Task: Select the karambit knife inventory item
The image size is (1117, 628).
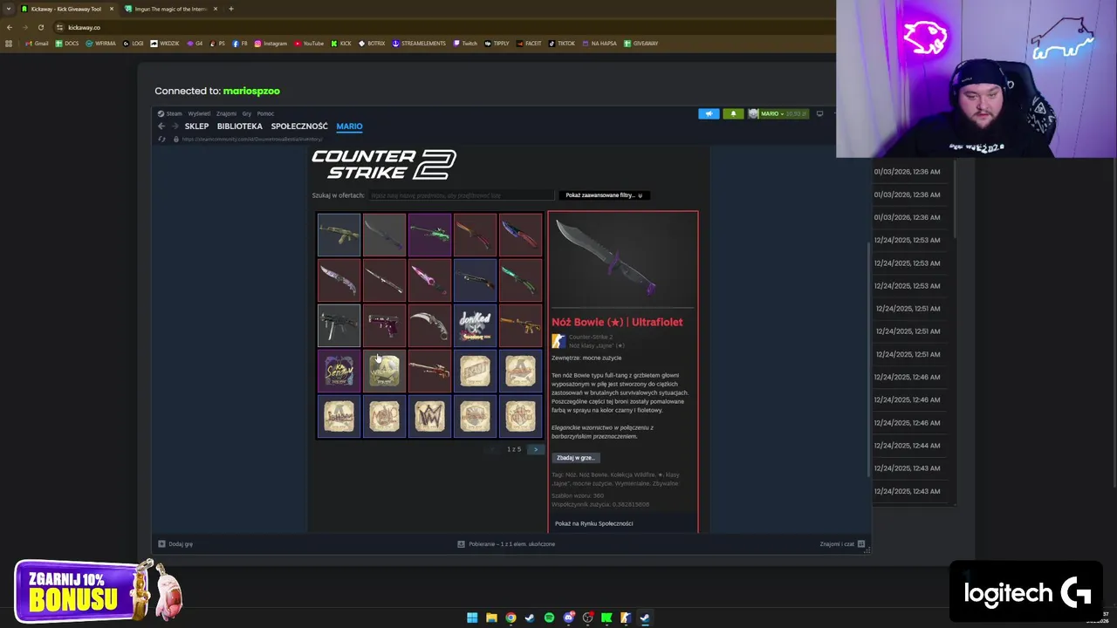Action: (429, 325)
